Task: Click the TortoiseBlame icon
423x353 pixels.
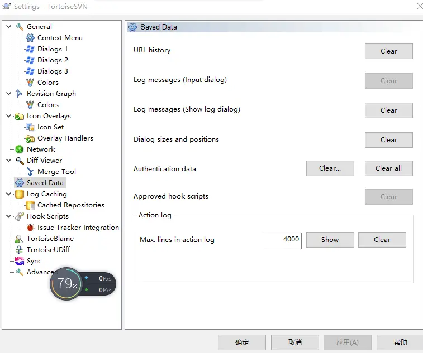Action: [x=19, y=239]
